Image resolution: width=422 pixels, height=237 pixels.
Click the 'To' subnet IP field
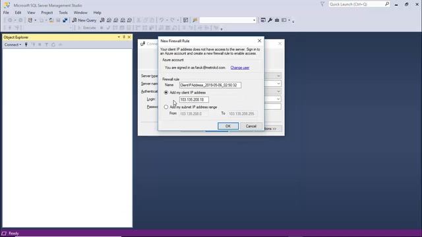coord(242,114)
